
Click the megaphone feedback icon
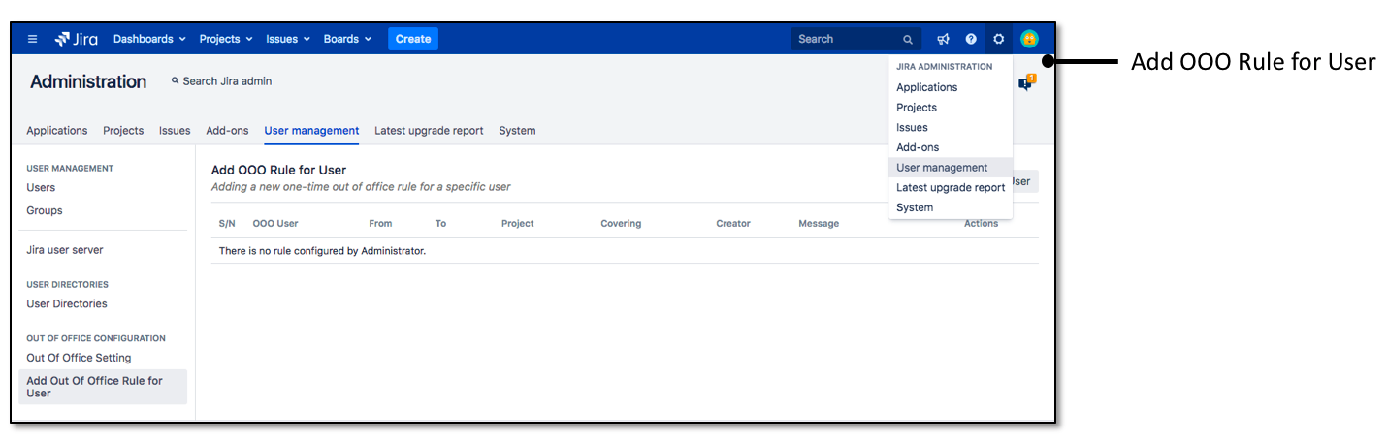943,39
